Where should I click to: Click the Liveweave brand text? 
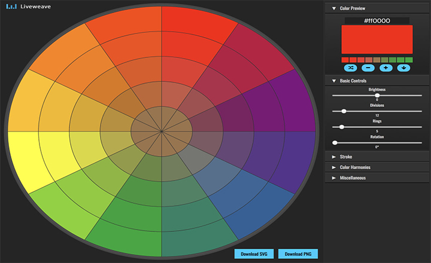click(x=35, y=7)
